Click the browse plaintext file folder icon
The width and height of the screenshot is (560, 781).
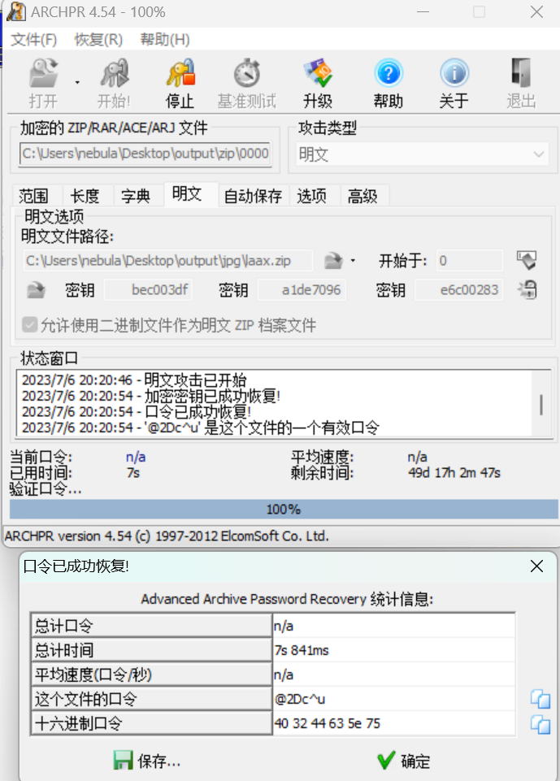click(x=333, y=261)
